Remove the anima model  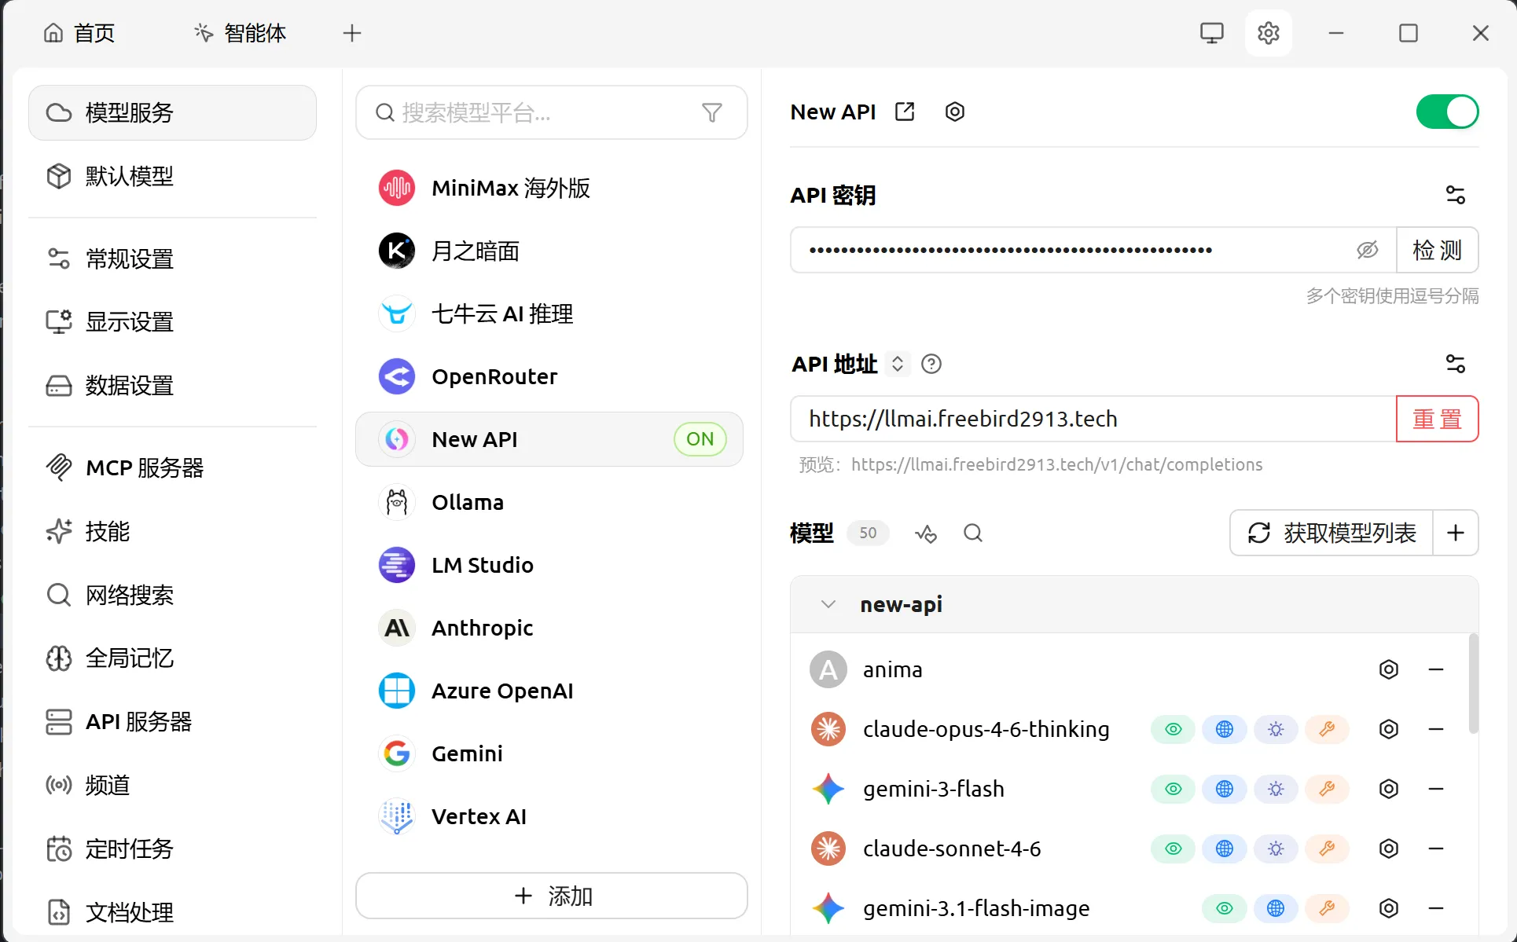tap(1436, 669)
